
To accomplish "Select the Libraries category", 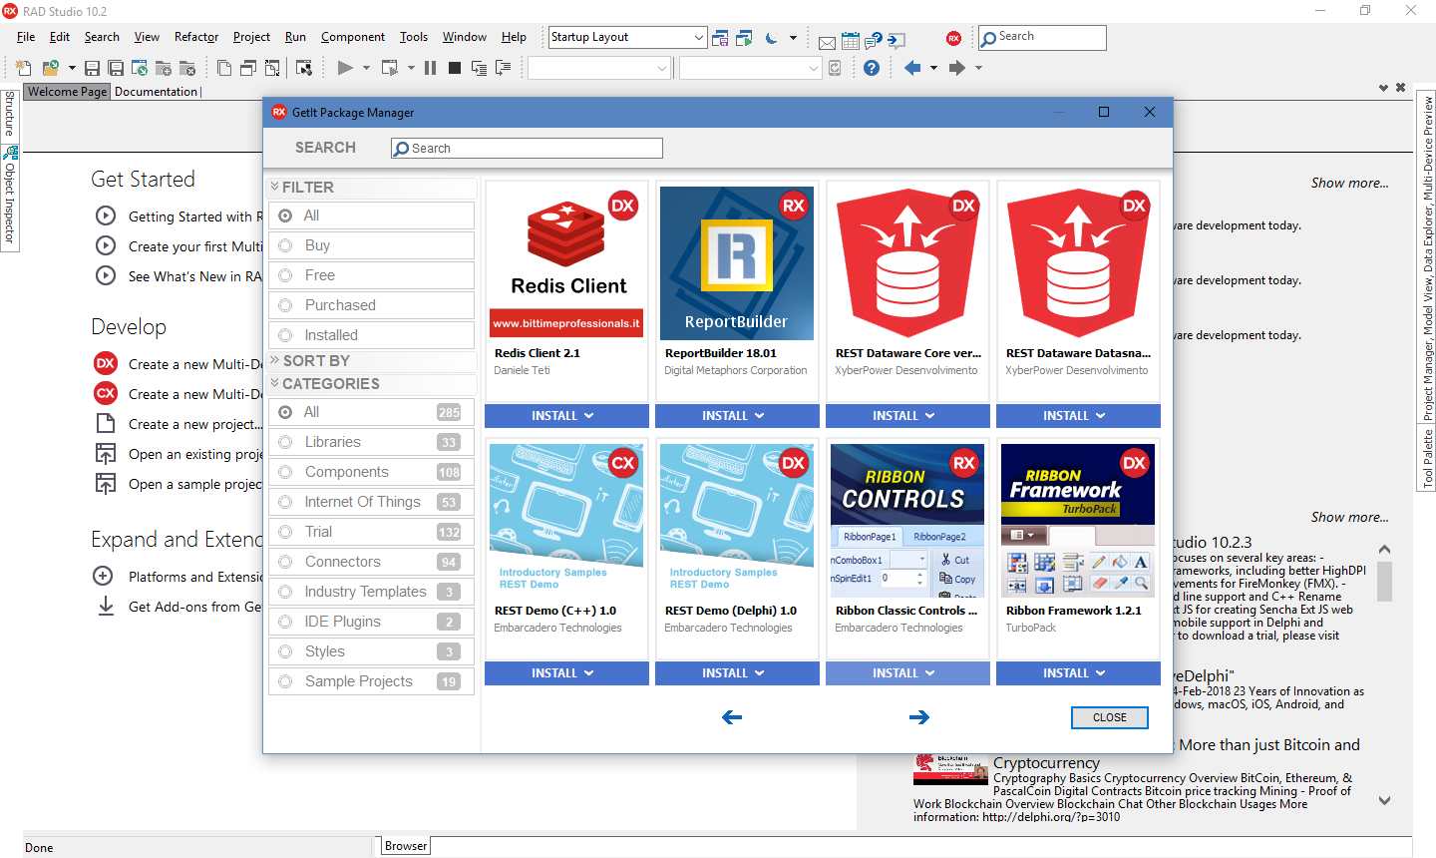I will 371,442.
